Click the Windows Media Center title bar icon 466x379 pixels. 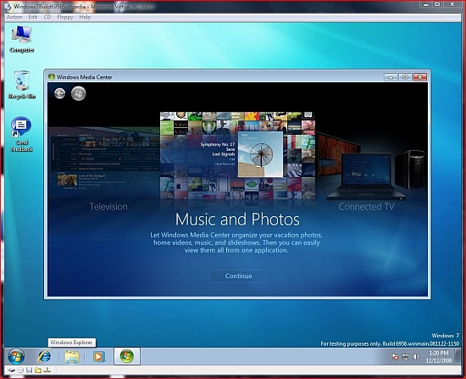(52, 77)
